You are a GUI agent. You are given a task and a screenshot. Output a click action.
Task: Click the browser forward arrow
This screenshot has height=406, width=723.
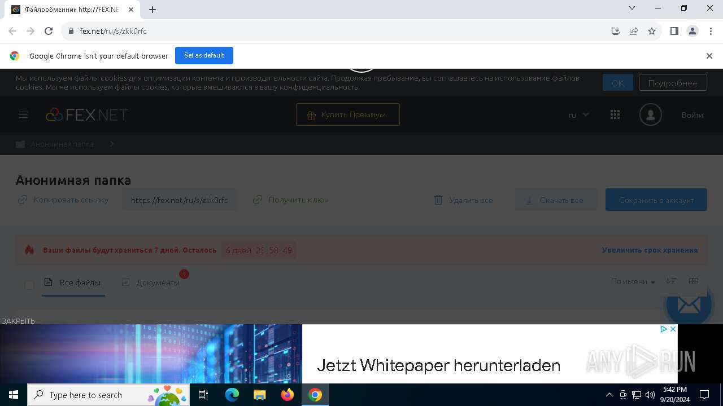[x=31, y=31]
